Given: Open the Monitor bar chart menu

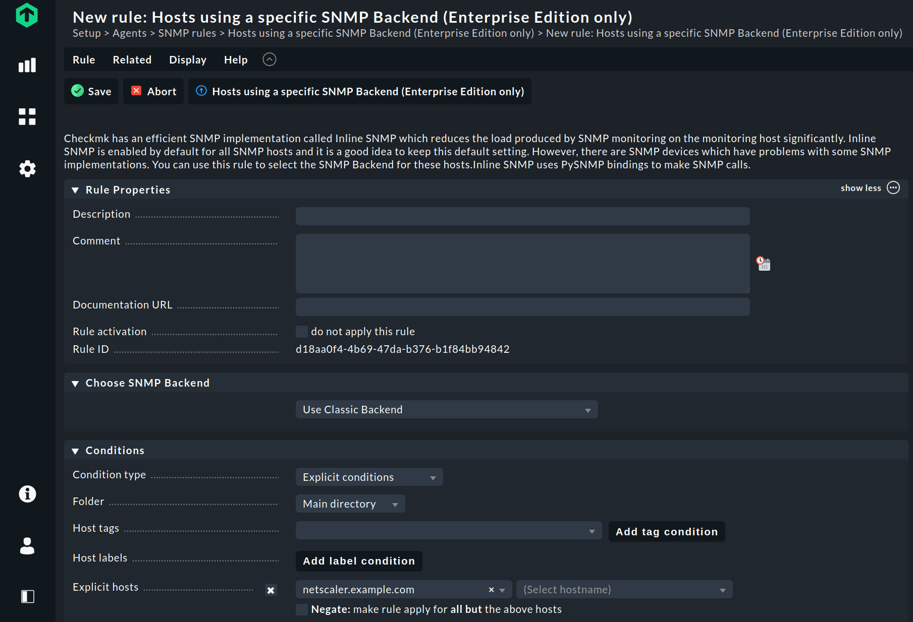Looking at the screenshot, I should (x=27, y=65).
